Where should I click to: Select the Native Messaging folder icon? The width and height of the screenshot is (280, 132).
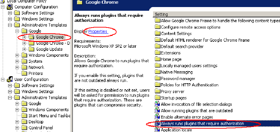click(157, 72)
